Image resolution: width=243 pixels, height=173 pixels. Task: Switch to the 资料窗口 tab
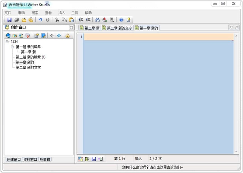(x=30, y=160)
